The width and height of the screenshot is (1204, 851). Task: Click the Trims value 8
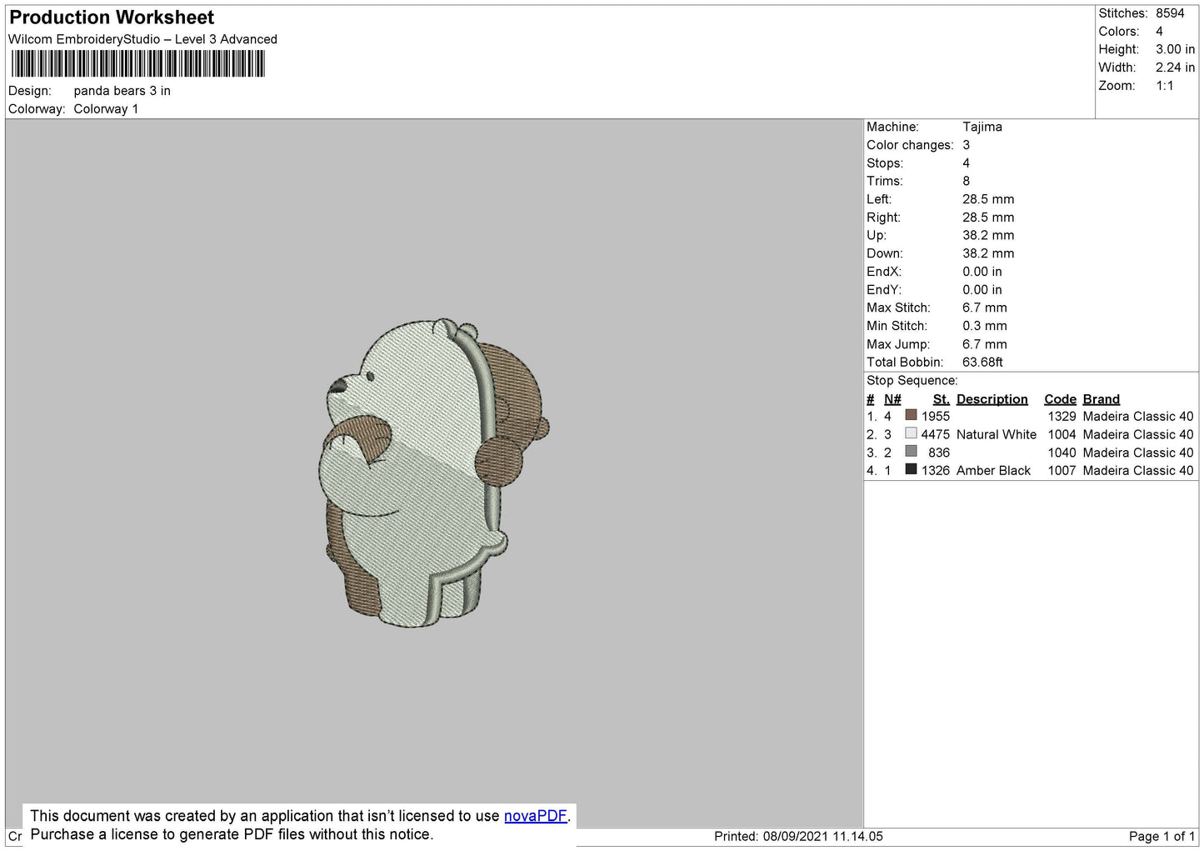pos(966,181)
